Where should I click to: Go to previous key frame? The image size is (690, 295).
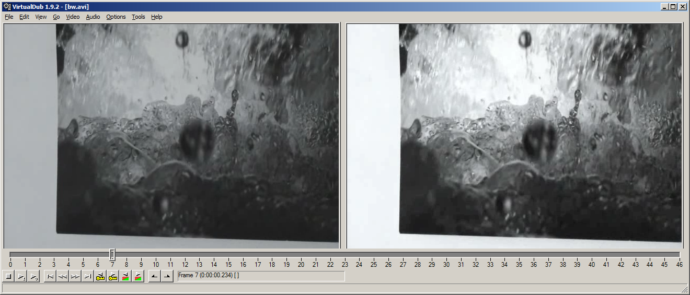pyautogui.click(x=100, y=277)
